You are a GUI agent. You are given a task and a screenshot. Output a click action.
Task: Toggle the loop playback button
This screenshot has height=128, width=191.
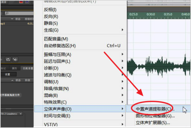tap(8, 60)
